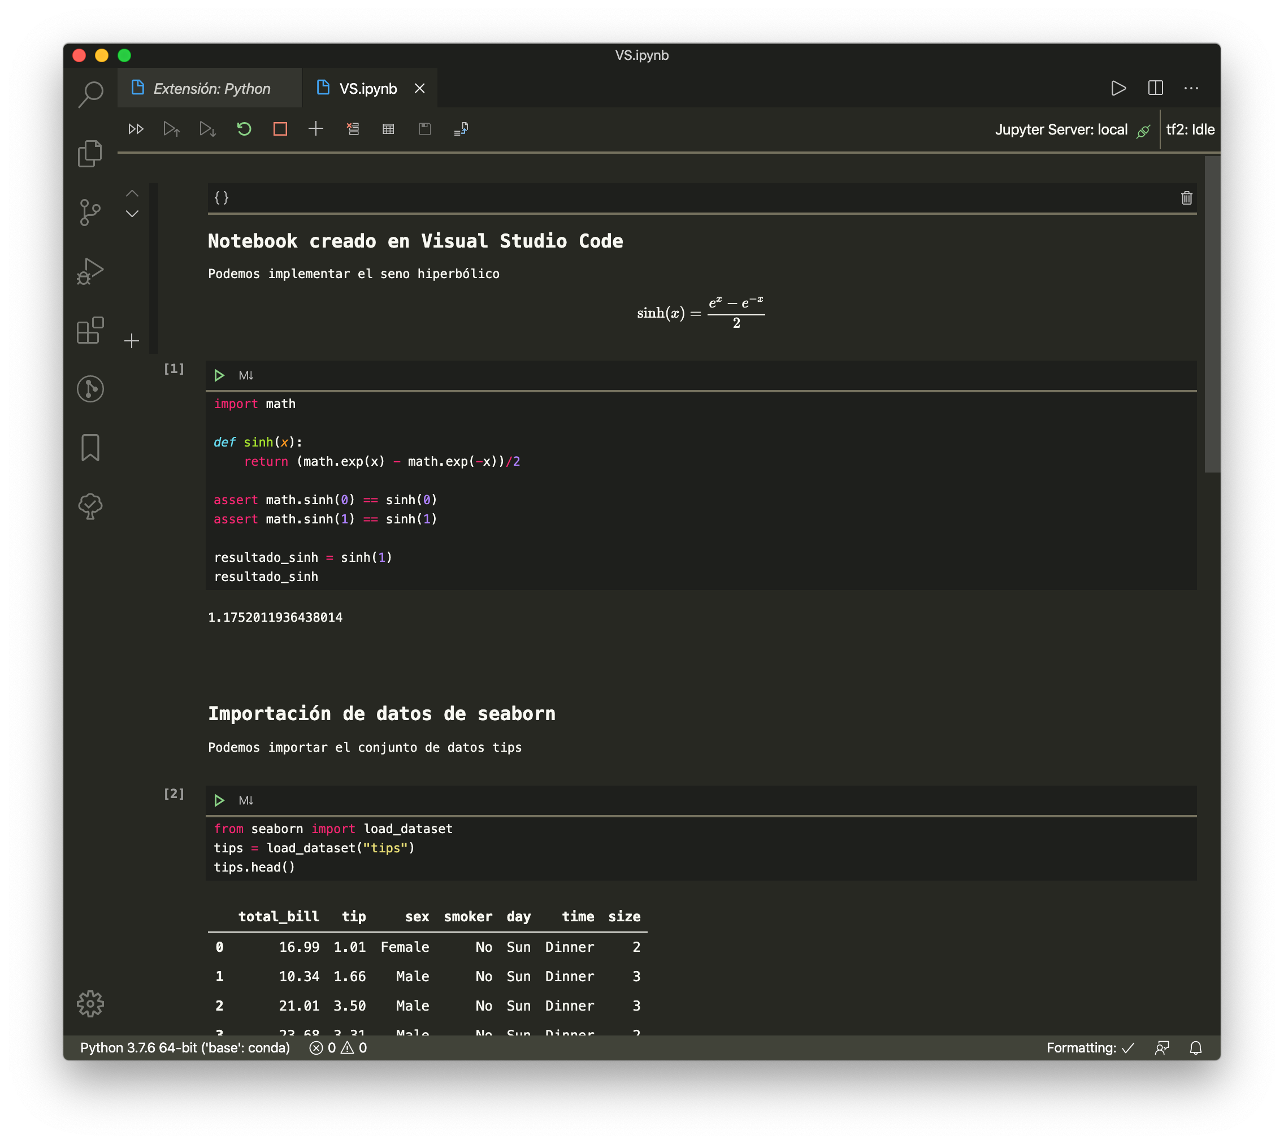Open the Source Control view
The height and width of the screenshot is (1144, 1284).
pos(90,212)
